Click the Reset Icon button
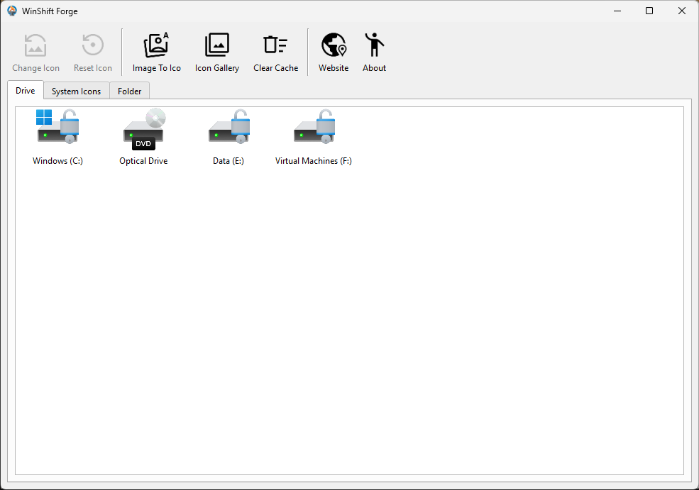 click(92, 50)
